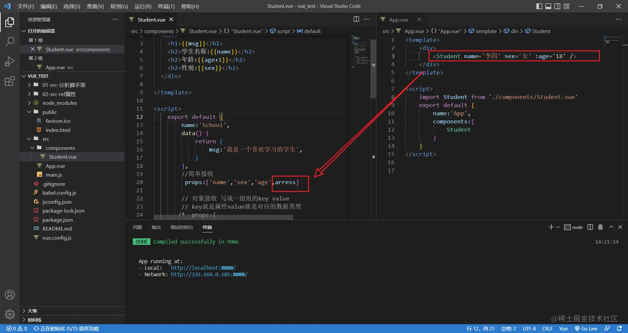
Task: Open the 帮助(H) menu
Action: click(x=190, y=6)
